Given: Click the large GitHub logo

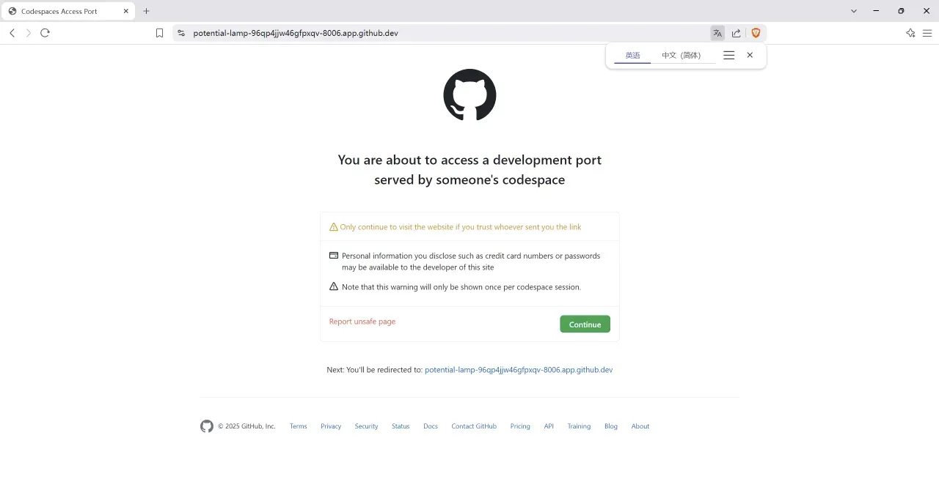Looking at the screenshot, I should coord(469,95).
